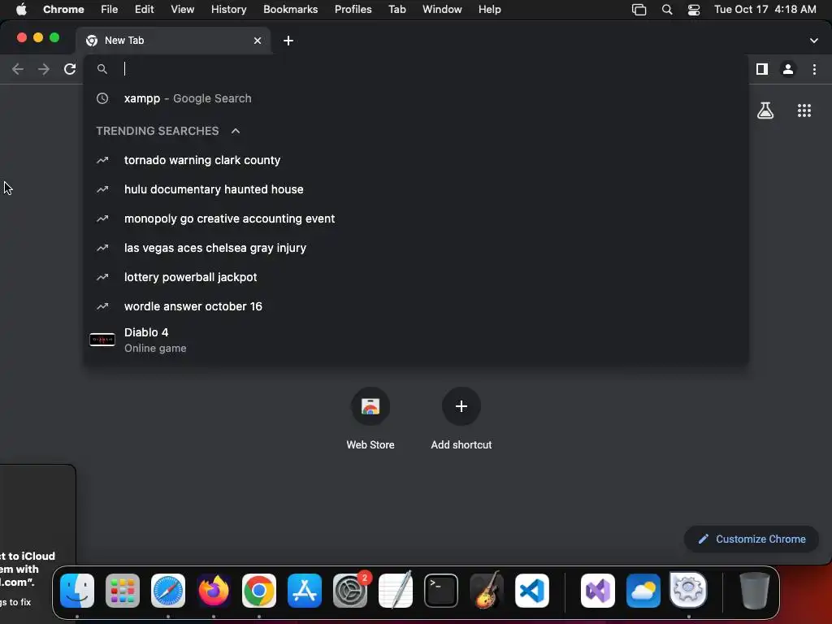Screen dimensions: 832x624
Task: Open the Help menu
Action: point(489,10)
